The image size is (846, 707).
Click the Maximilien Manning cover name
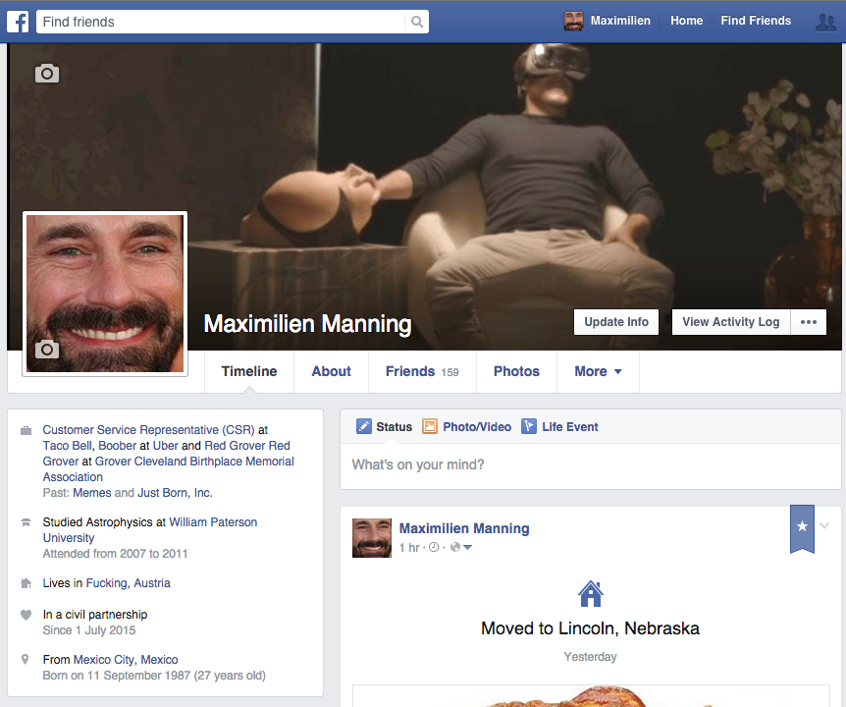click(307, 324)
